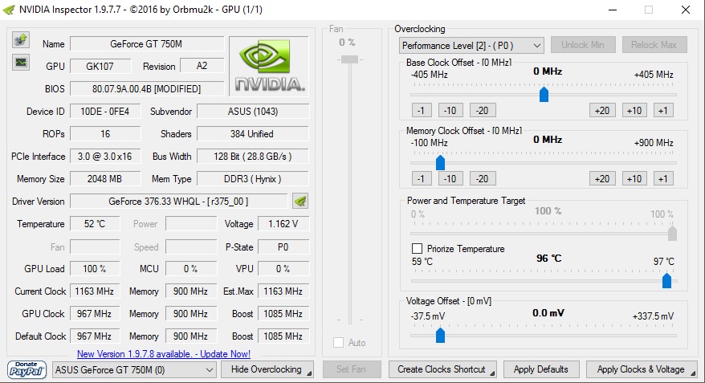Click the NVIDIA logo image
Image resolution: width=705 pixels, height=383 pixels.
click(269, 66)
